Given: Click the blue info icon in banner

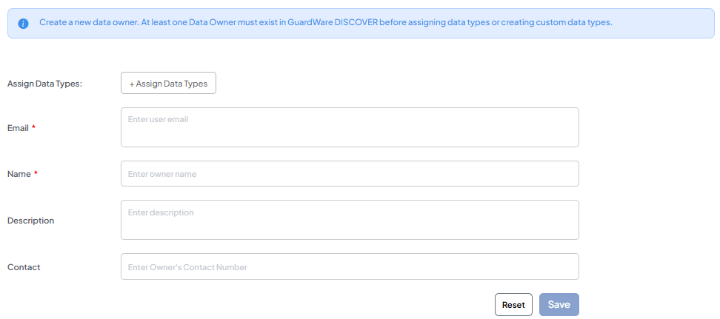Looking at the screenshot, I should (24, 24).
